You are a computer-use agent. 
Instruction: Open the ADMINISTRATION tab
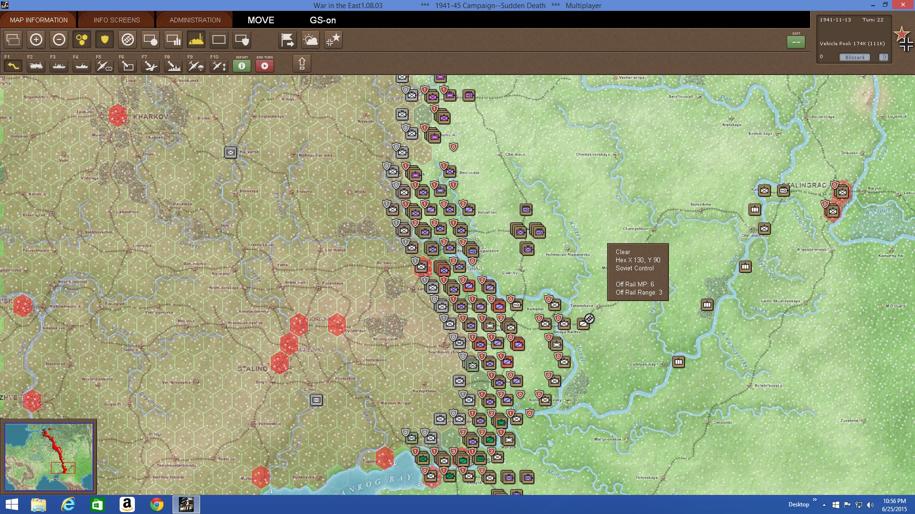point(195,20)
